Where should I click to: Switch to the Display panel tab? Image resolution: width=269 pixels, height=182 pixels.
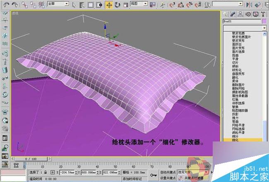pos(256,14)
